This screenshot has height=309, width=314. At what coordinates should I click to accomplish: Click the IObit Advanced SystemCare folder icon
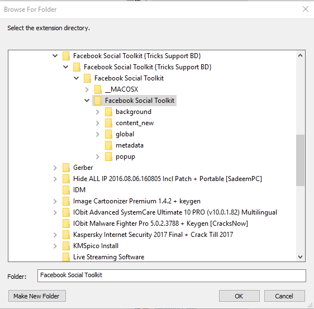(66, 212)
